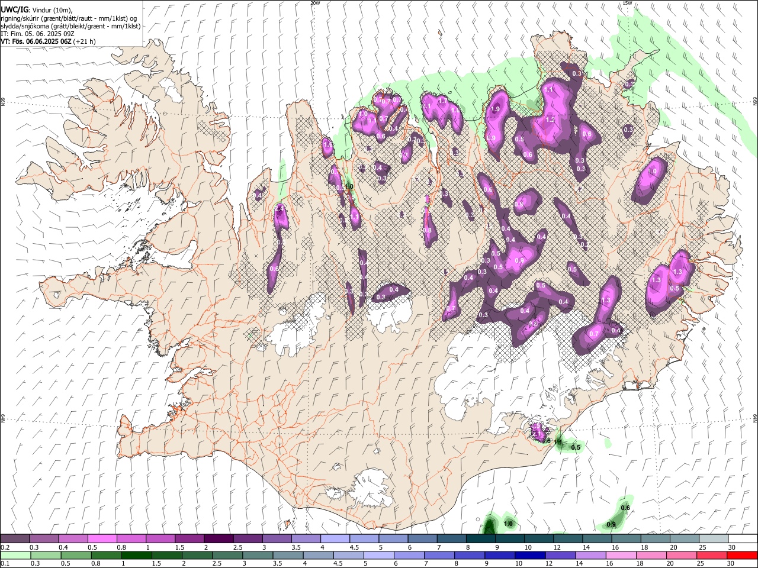Pick the deep navy 10 swatch in lower legend row

530,555
